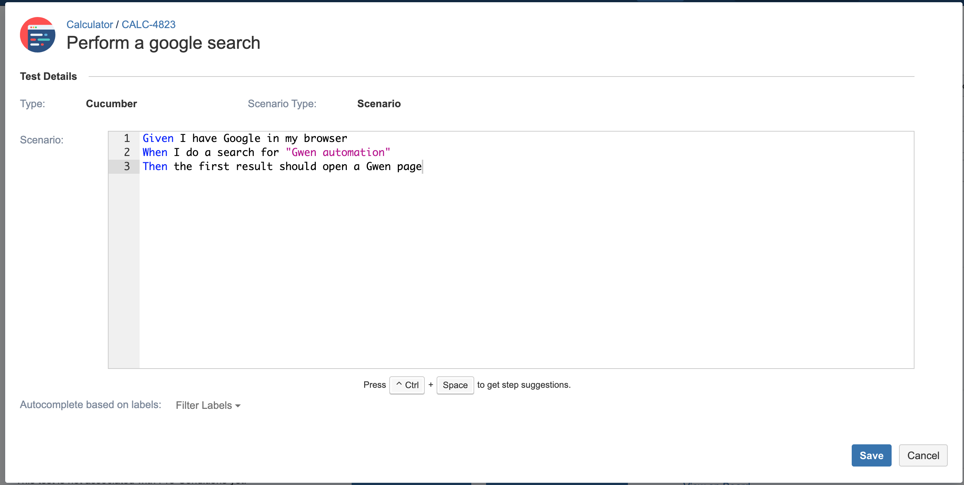Click the 'to get step suggestions.' hint text

[x=523, y=385]
